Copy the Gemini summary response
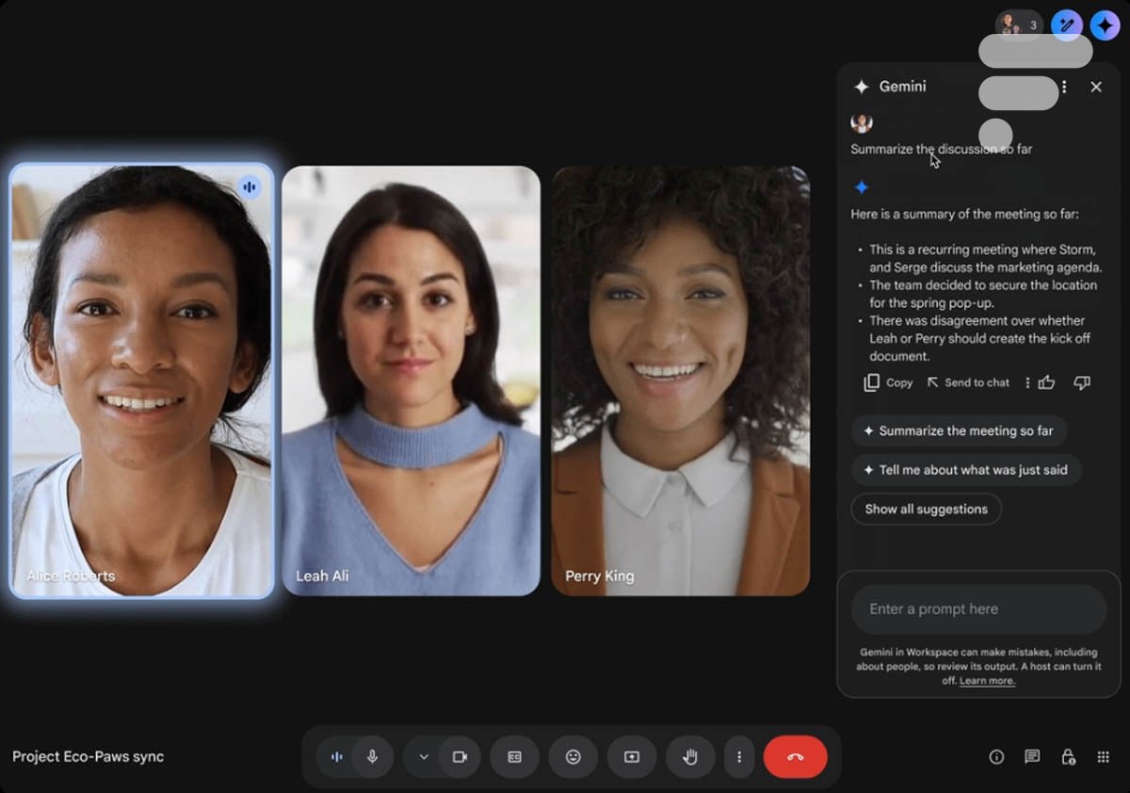 pos(889,382)
